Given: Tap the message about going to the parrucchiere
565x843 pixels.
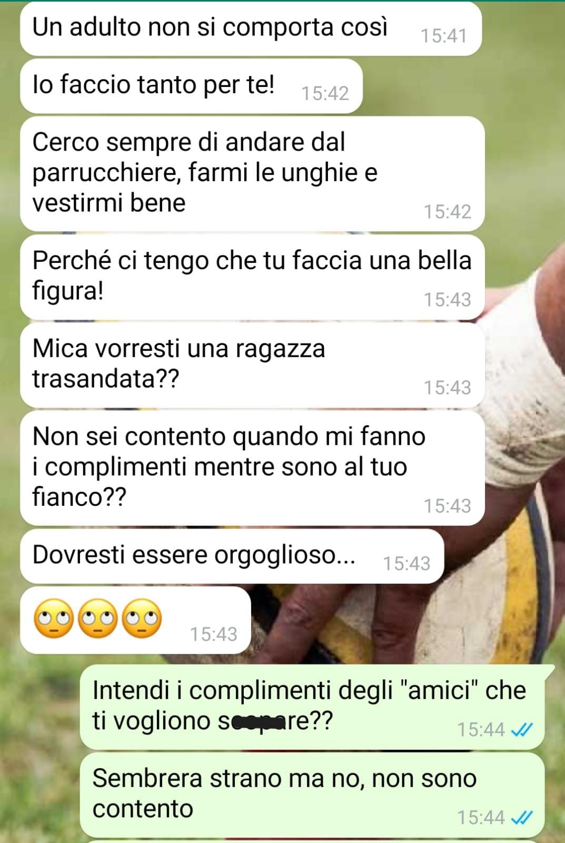Looking at the screenshot, I should click(x=252, y=173).
